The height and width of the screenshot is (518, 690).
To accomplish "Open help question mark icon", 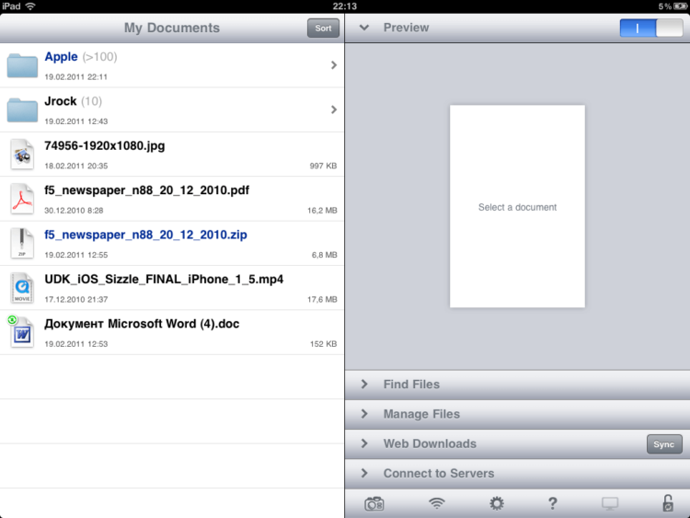I will coord(552,503).
